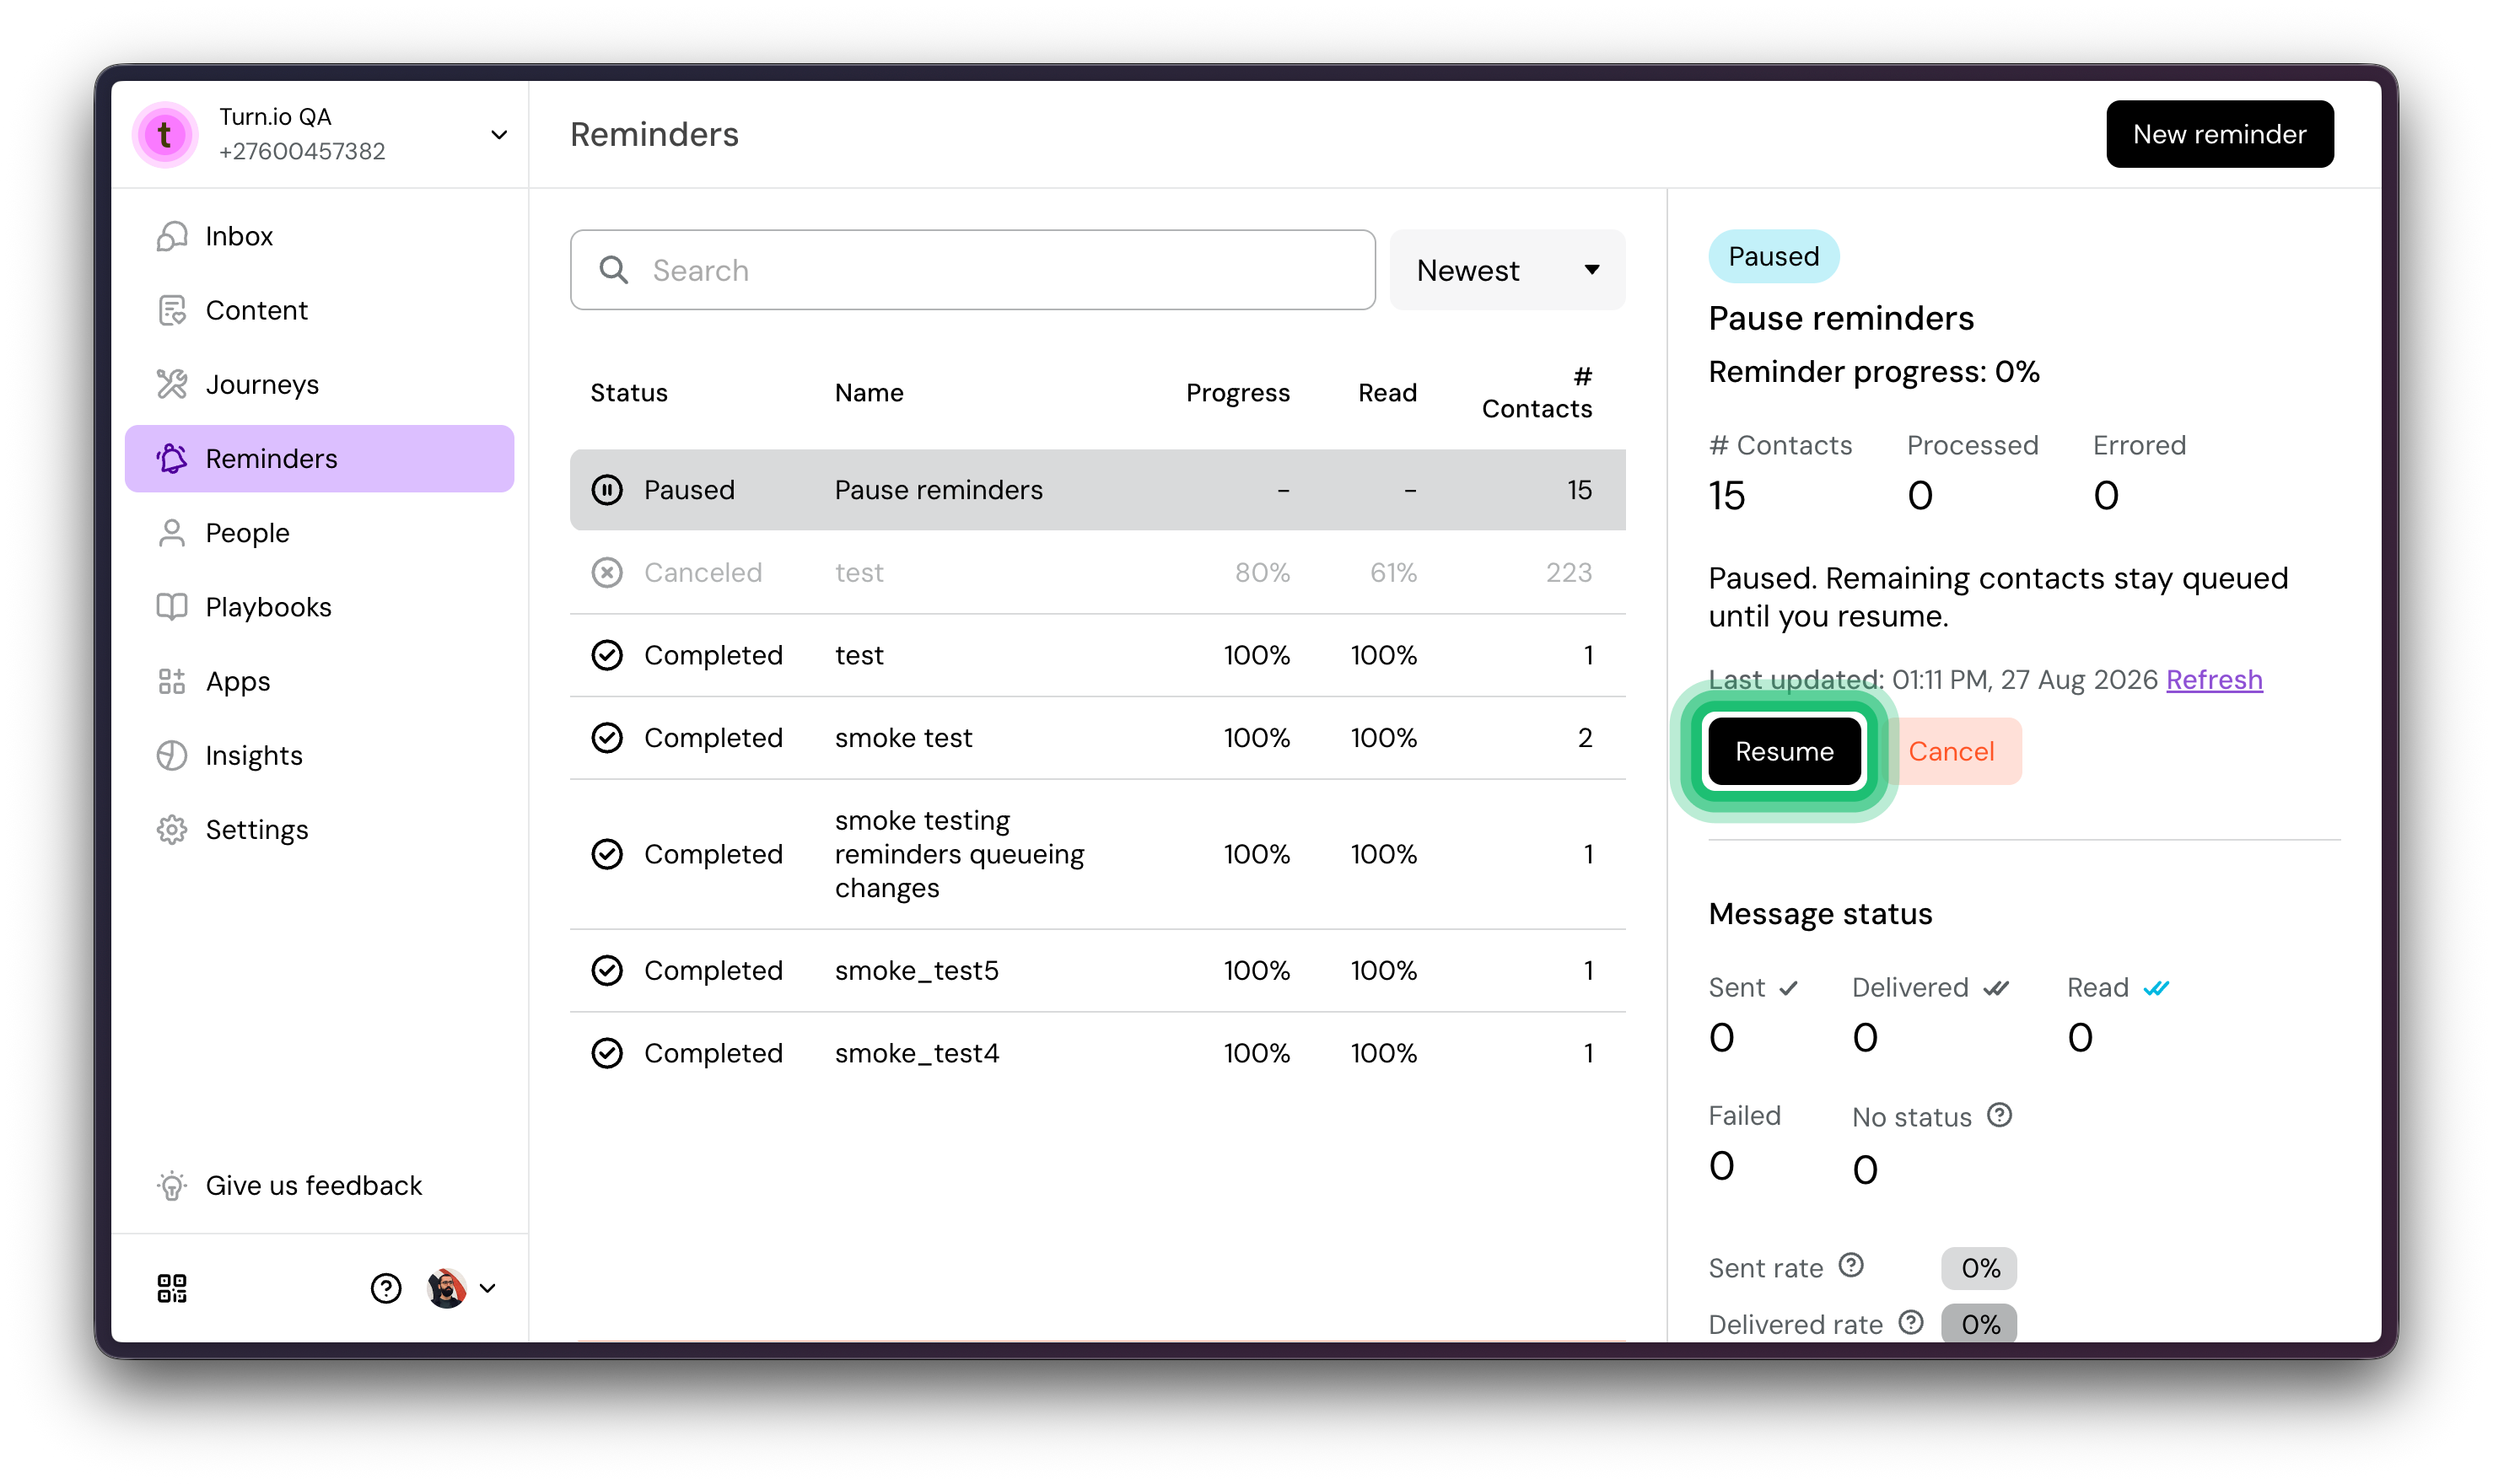
Task: Click the Status column header
Action: pos(629,393)
